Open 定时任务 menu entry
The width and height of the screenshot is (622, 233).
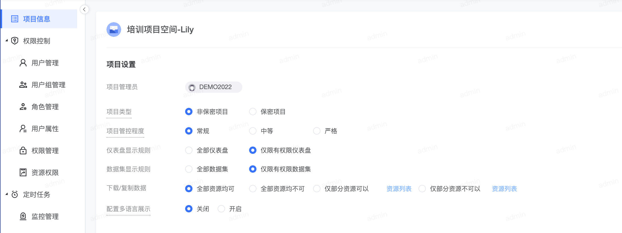(37, 194)
